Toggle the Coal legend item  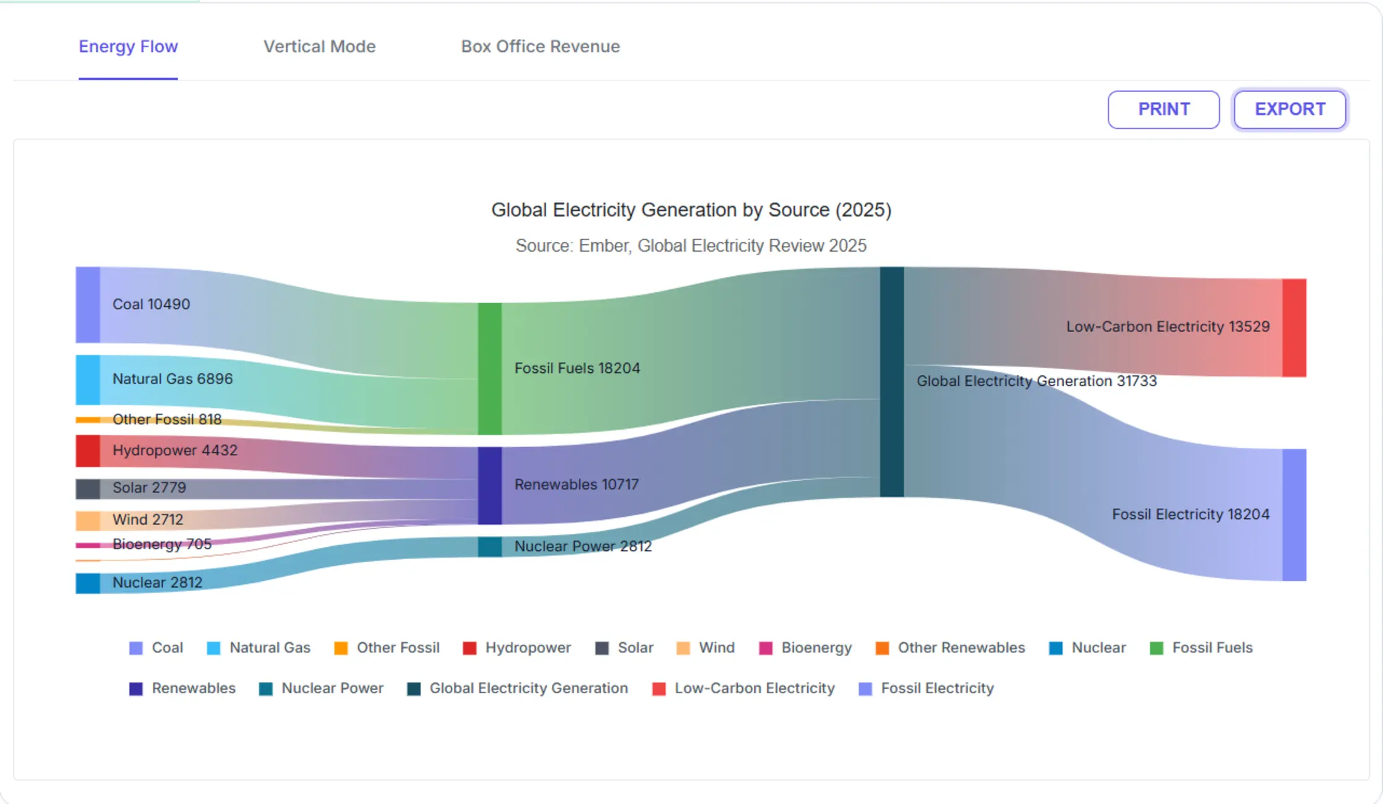[x=156, y=648]
